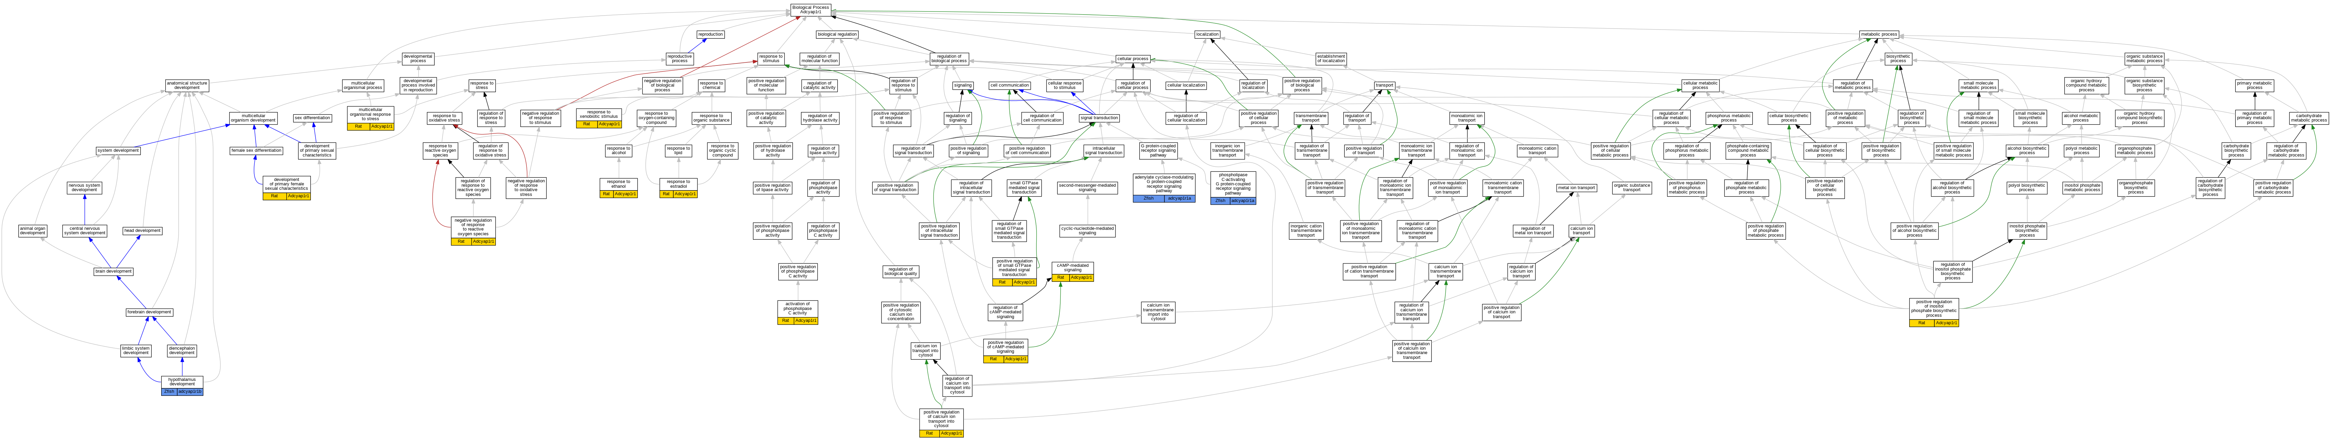
Task: Click the 'second-messenger-mediated signaling' node
Action: click(x=1087, y=188)
